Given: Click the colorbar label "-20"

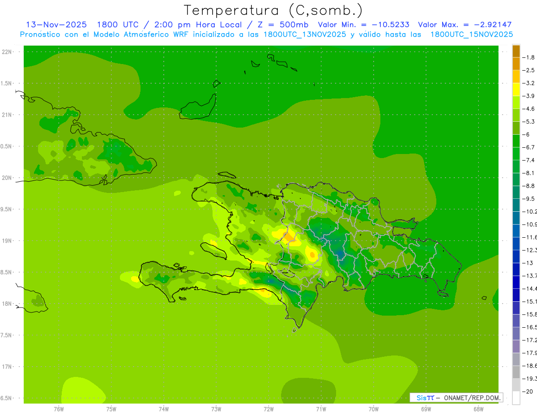Looking at the screenshot, I should tap(527, 391).
